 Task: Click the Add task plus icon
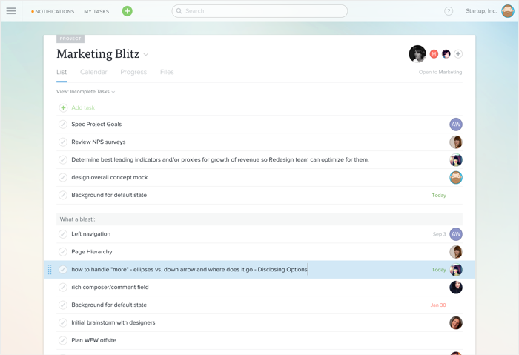pyautogui.click(x=63, y=108)
